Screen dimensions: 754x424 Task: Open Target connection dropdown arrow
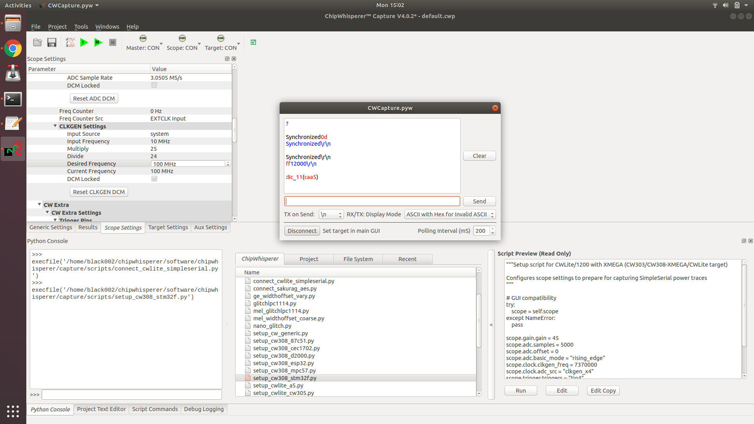click(238, 44)
